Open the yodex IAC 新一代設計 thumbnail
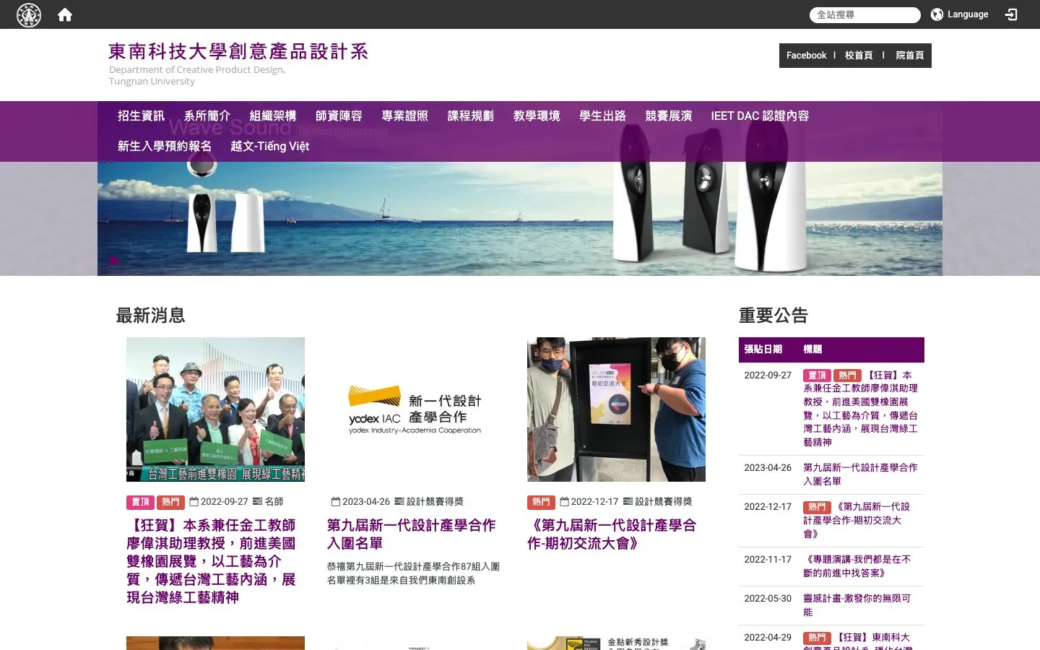Screen dimensions: 1040x650 coord(416,409)
